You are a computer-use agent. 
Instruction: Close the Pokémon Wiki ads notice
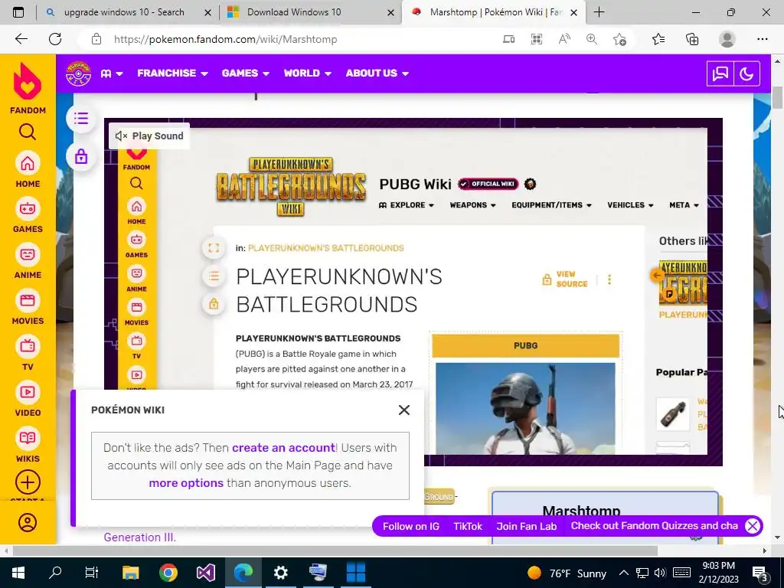pos(404,410)
